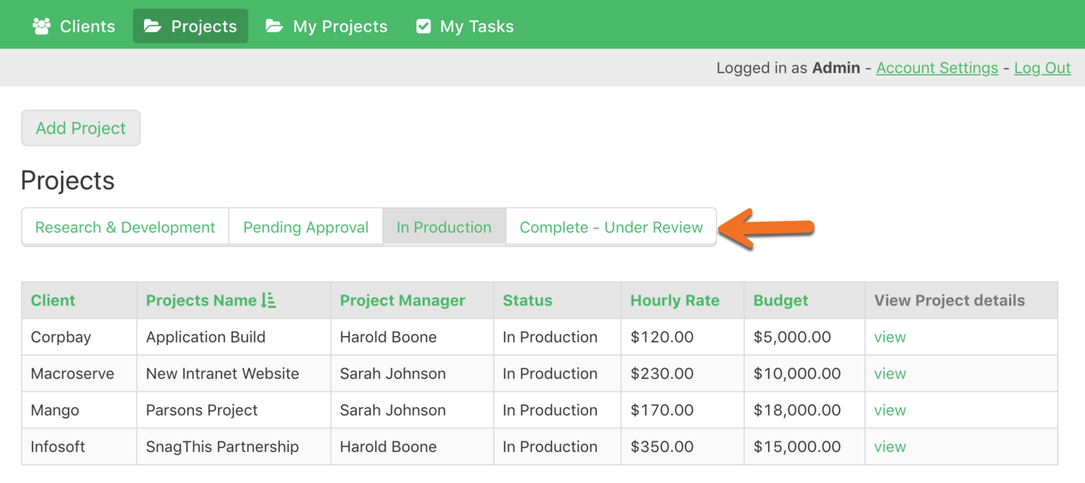Image resolution: width=1085 pixels, height=483 pixels.
Task: Open the My Tasks menu item
Action: 476,27
